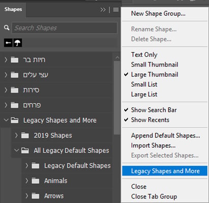Click the Animals folder icon

36,181
